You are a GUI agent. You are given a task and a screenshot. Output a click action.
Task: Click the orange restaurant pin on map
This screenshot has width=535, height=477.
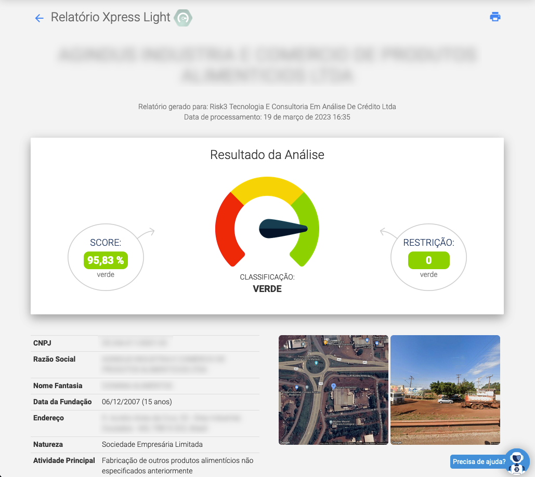(x=325, y=342)
